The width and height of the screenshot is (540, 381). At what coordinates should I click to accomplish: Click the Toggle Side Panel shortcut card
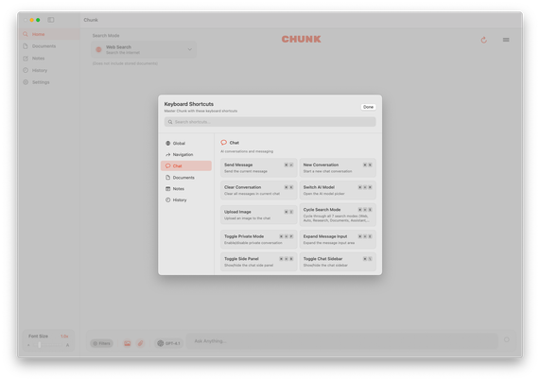coord(258,262)
